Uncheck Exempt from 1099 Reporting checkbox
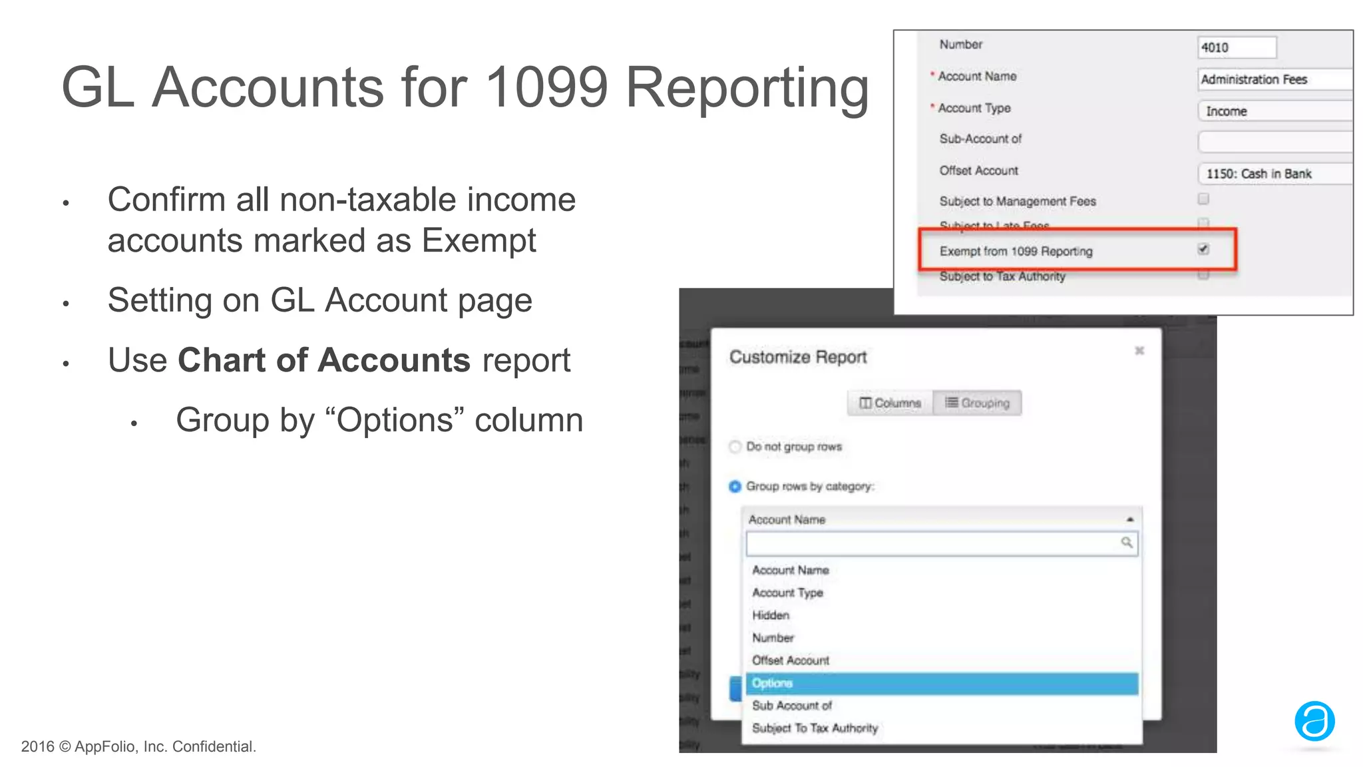Image resolution: width=1363 pixels, height=767 pixels. point(1203,249)
